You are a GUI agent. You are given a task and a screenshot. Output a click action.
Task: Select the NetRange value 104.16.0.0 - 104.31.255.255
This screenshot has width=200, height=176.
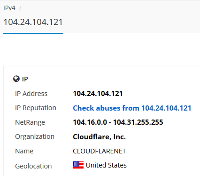point(118,122)
